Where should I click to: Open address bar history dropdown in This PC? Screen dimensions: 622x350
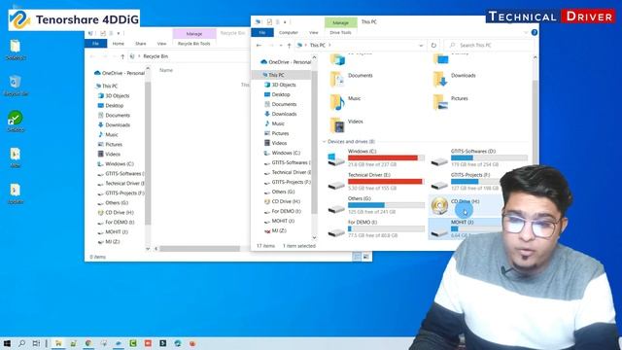click(421, 46)
